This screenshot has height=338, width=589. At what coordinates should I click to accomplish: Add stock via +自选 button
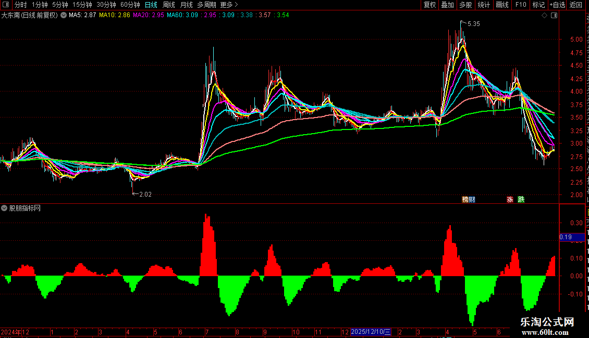pos(557,5)
